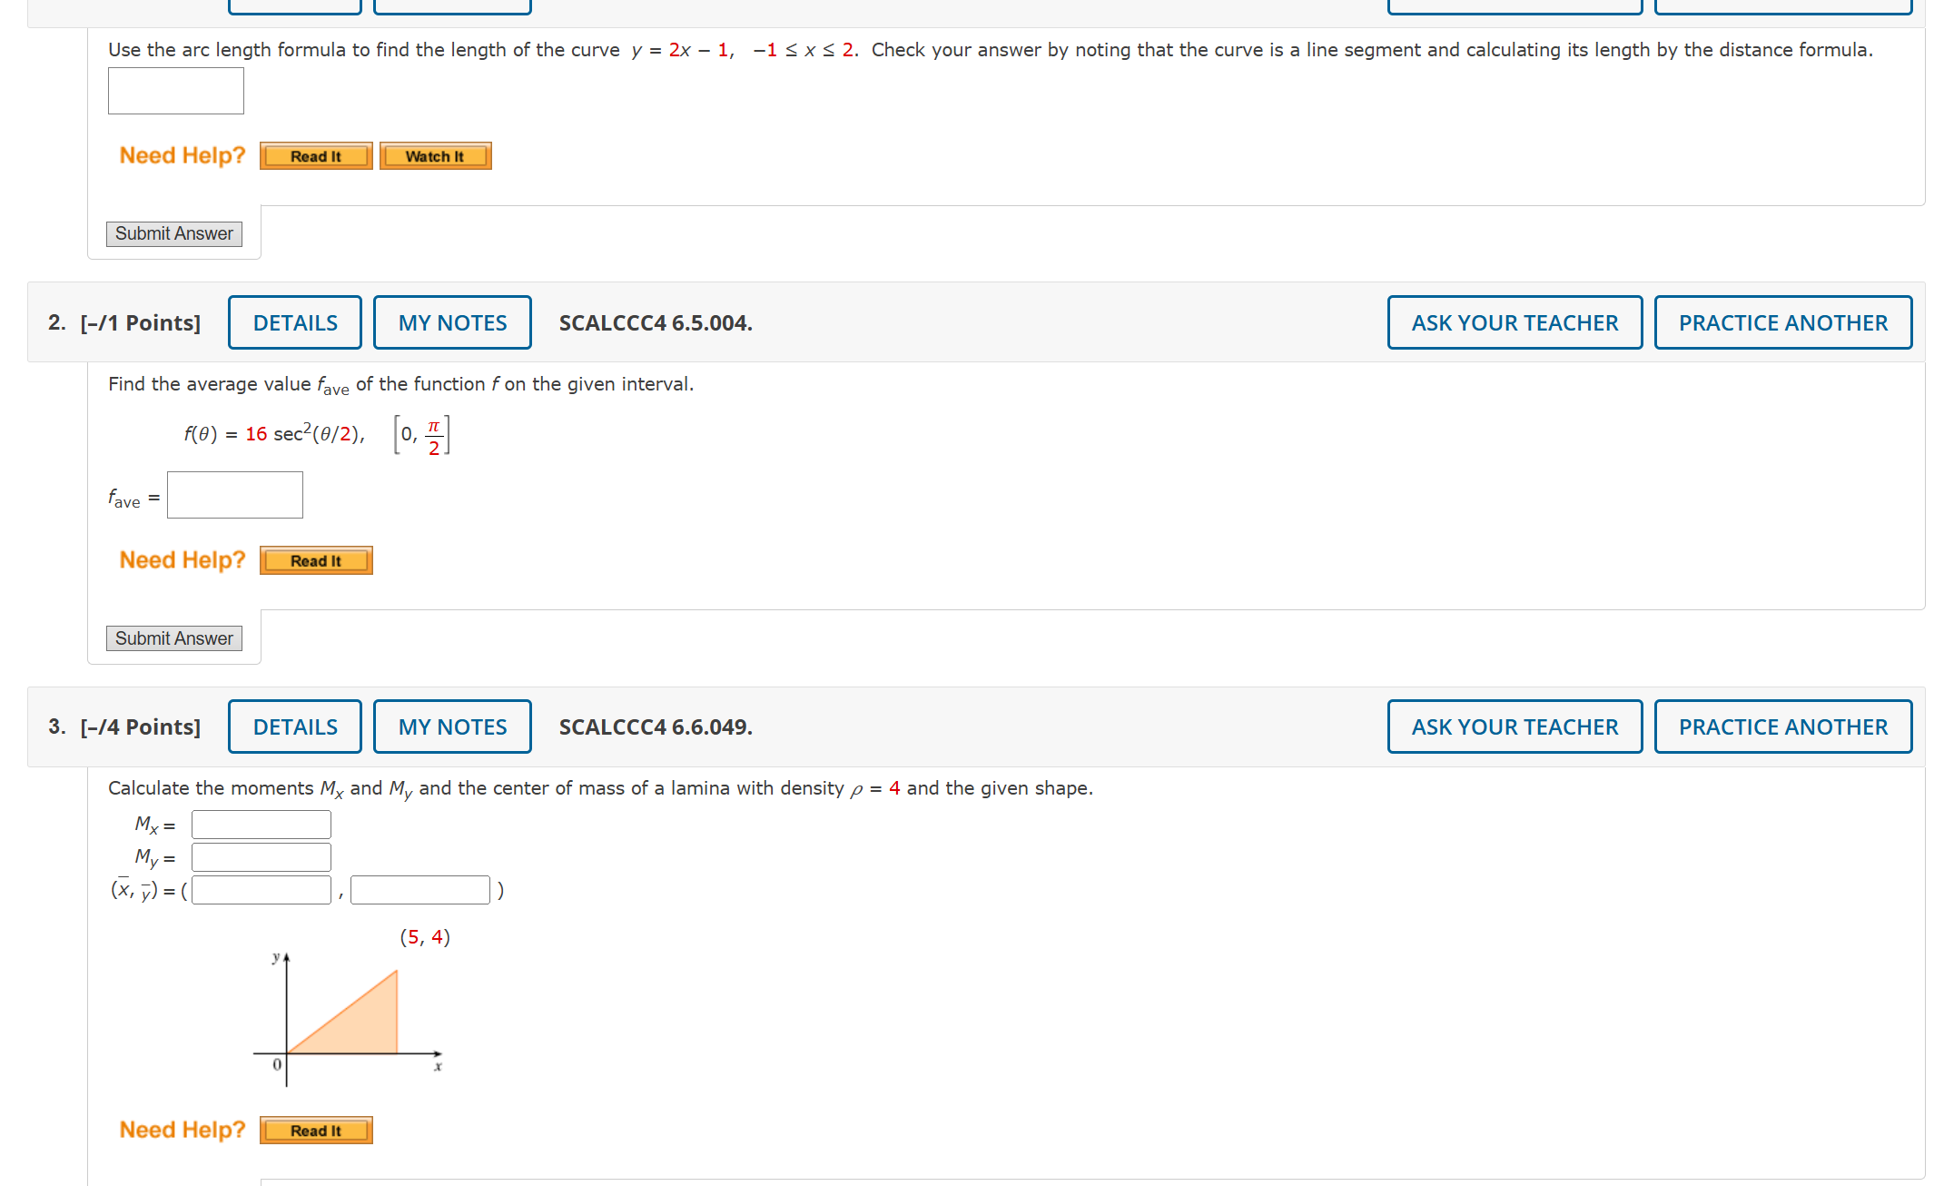This screenshot has width=1934, height=1186.
Task: Open DETAILS for question 2
Action: coord(295,322)
